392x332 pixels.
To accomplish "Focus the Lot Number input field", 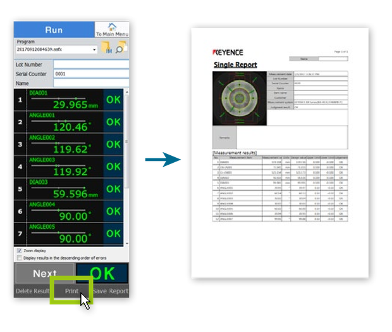I will point(91,64).
